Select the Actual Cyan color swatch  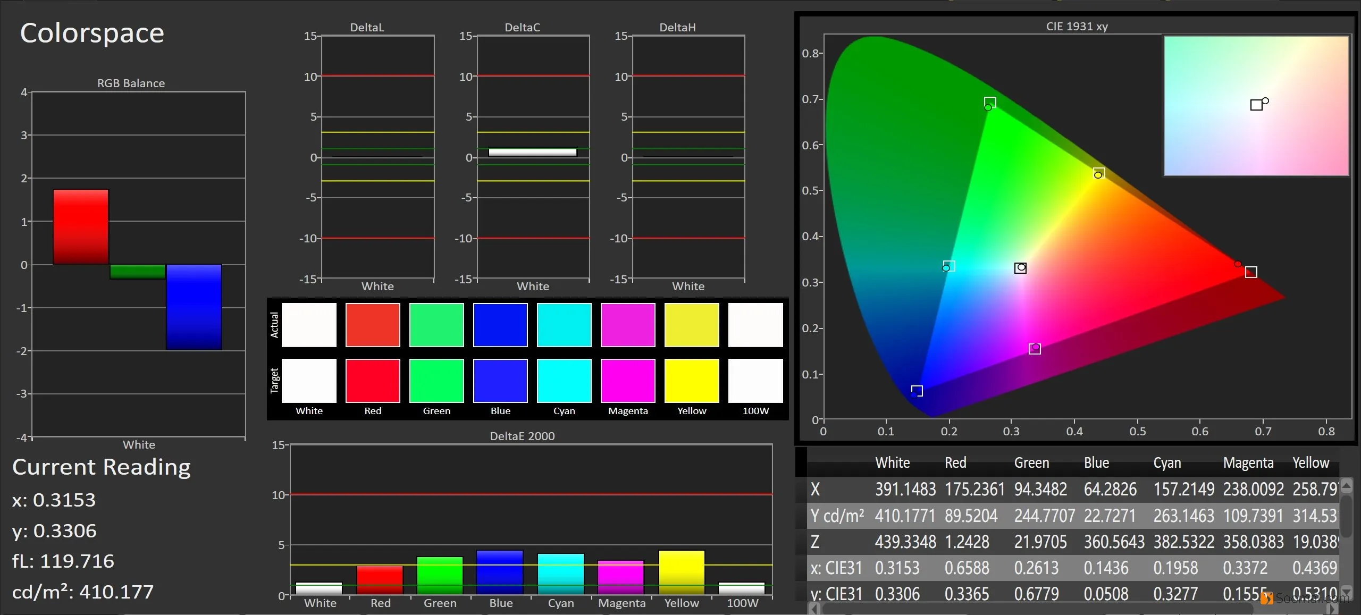[564, 325]
